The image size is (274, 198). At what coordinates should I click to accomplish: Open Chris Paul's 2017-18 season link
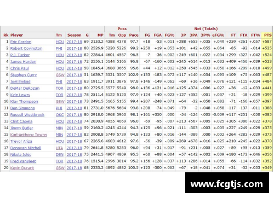[x=74, y=68]
